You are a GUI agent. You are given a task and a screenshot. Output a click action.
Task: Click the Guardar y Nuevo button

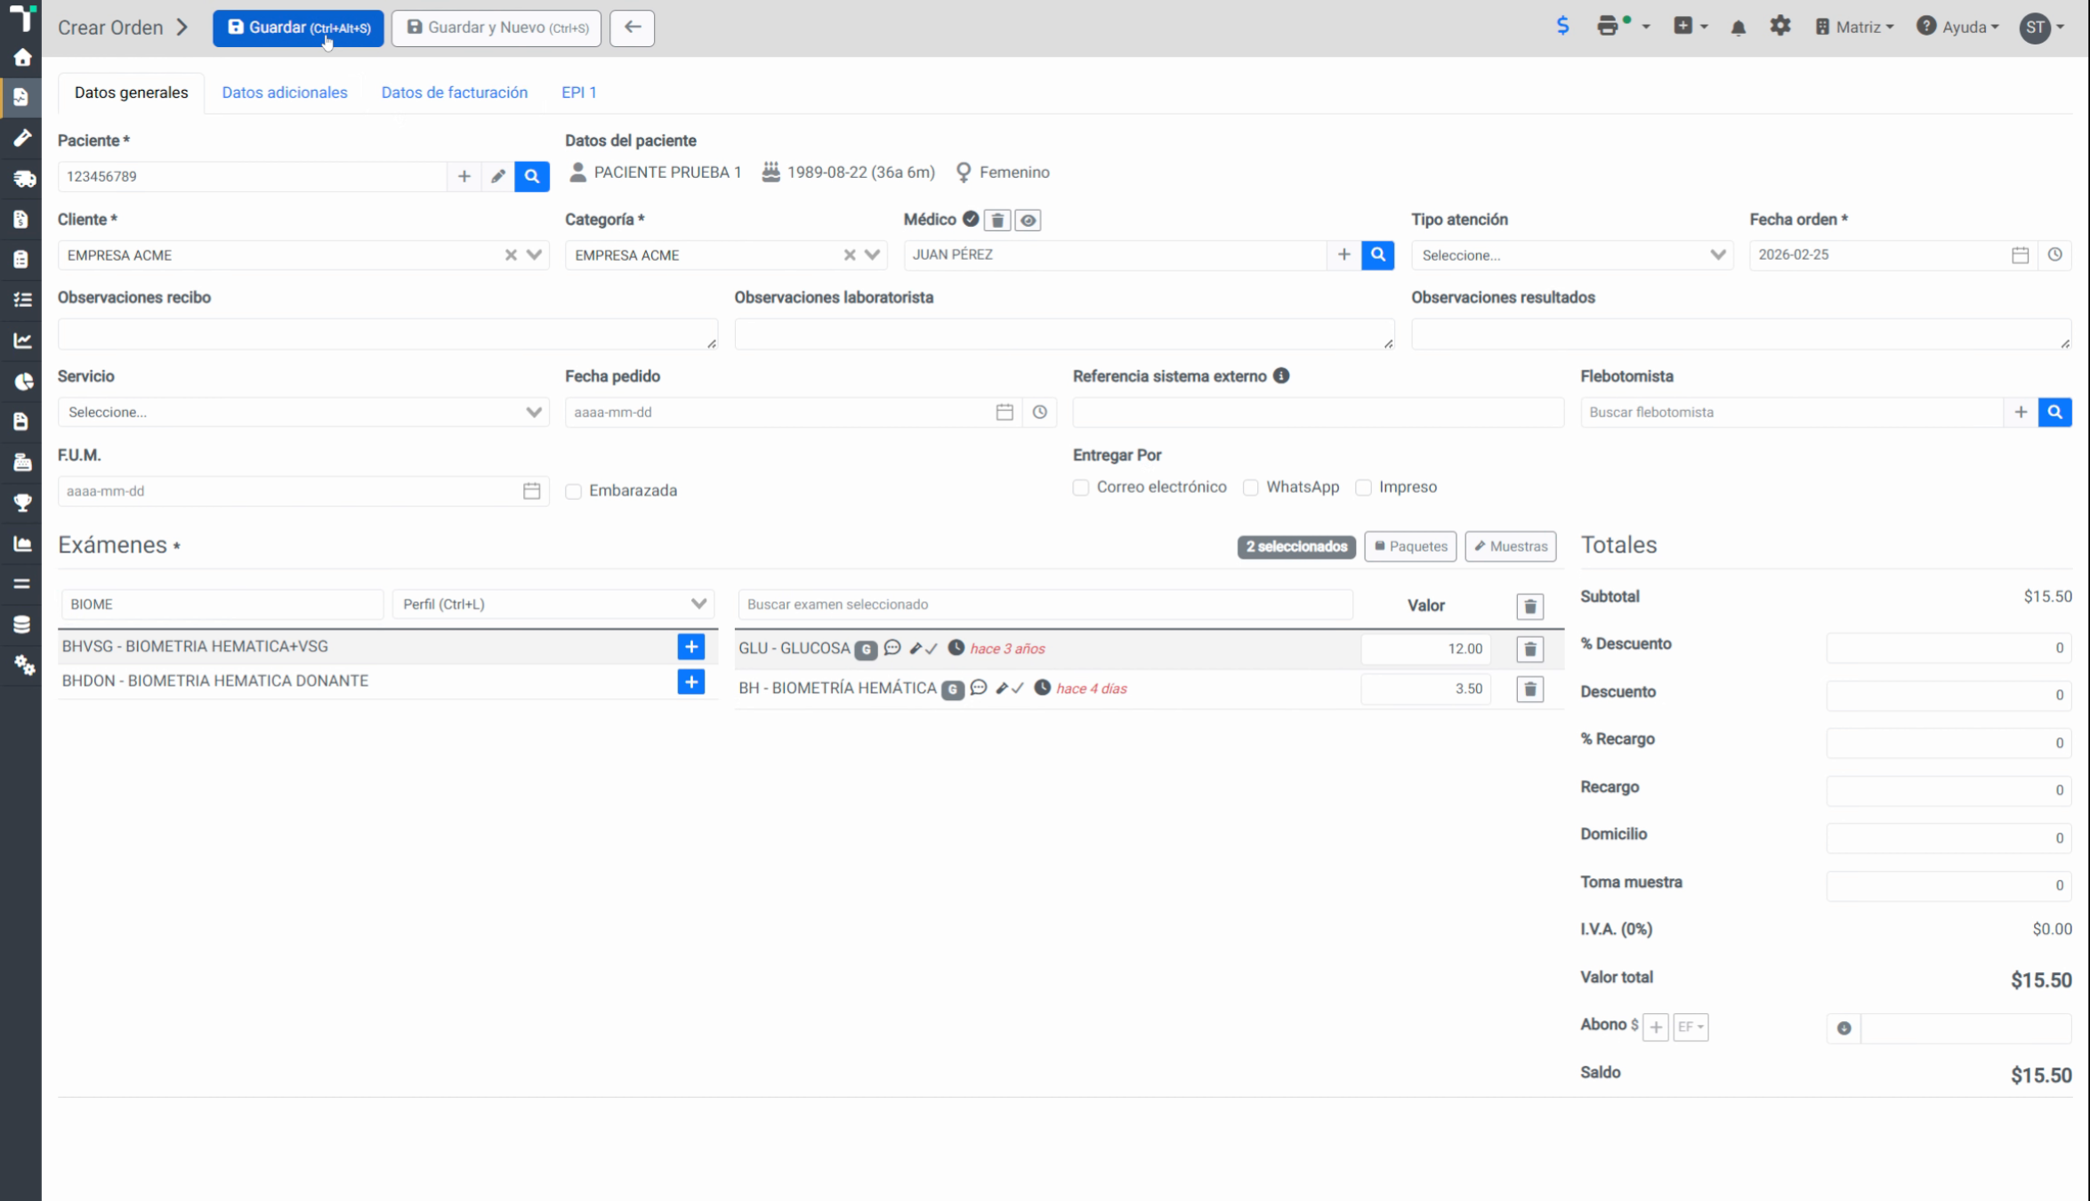[x=496, y=28]
